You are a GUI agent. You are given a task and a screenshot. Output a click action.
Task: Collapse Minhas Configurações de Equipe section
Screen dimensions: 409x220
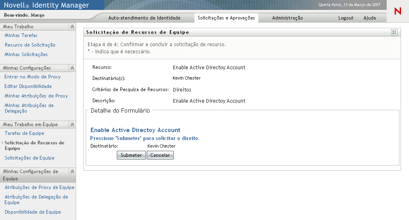[x=72, y=171]
